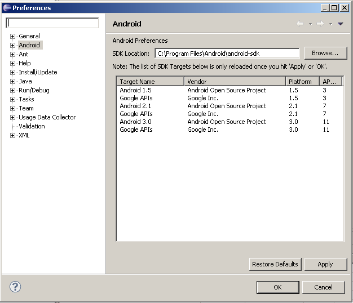Image resolution: width=353 pixels, height=303 pixels.
Task: Expand the Android tree node
Action: pos(12,45)
